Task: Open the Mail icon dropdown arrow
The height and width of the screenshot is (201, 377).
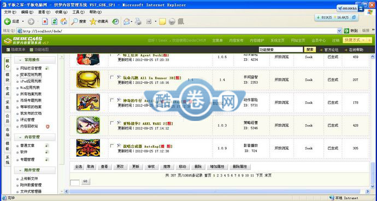Action: coord(132,22)
